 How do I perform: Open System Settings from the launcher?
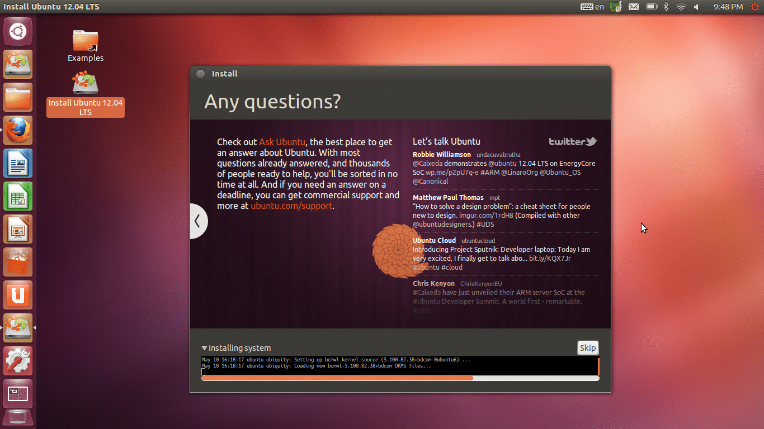(x=18, y=361)
